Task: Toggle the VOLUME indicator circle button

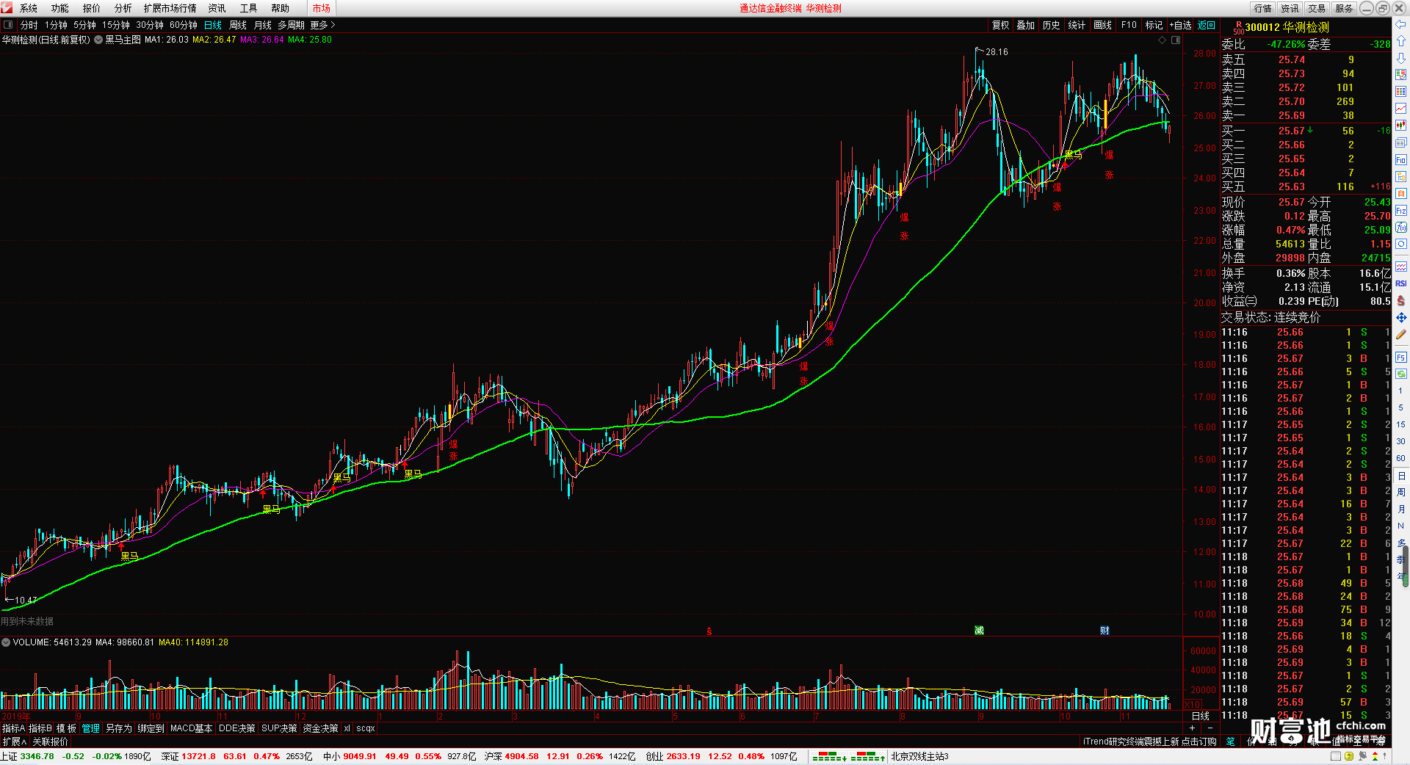Action: click(x=6, y=642)
